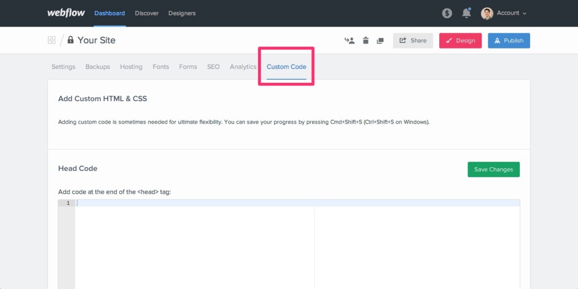Select the Custom Code tab
This screenshot has width=578, height=289.
click(x=286, y=67)
